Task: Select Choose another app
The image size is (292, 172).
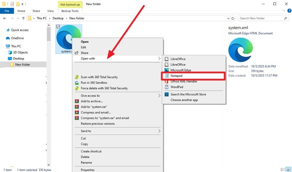Action: (194, 100)
